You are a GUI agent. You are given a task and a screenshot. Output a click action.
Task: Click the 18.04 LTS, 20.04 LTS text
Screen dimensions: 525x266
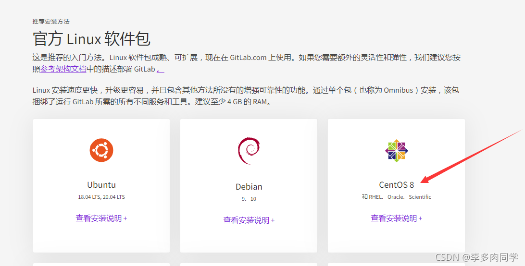coord(101,197)
